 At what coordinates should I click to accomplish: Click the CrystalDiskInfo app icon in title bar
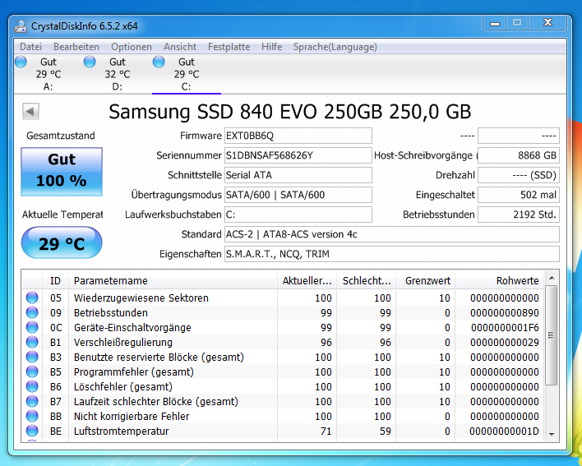pyautogui.click(x=21, y=26)
